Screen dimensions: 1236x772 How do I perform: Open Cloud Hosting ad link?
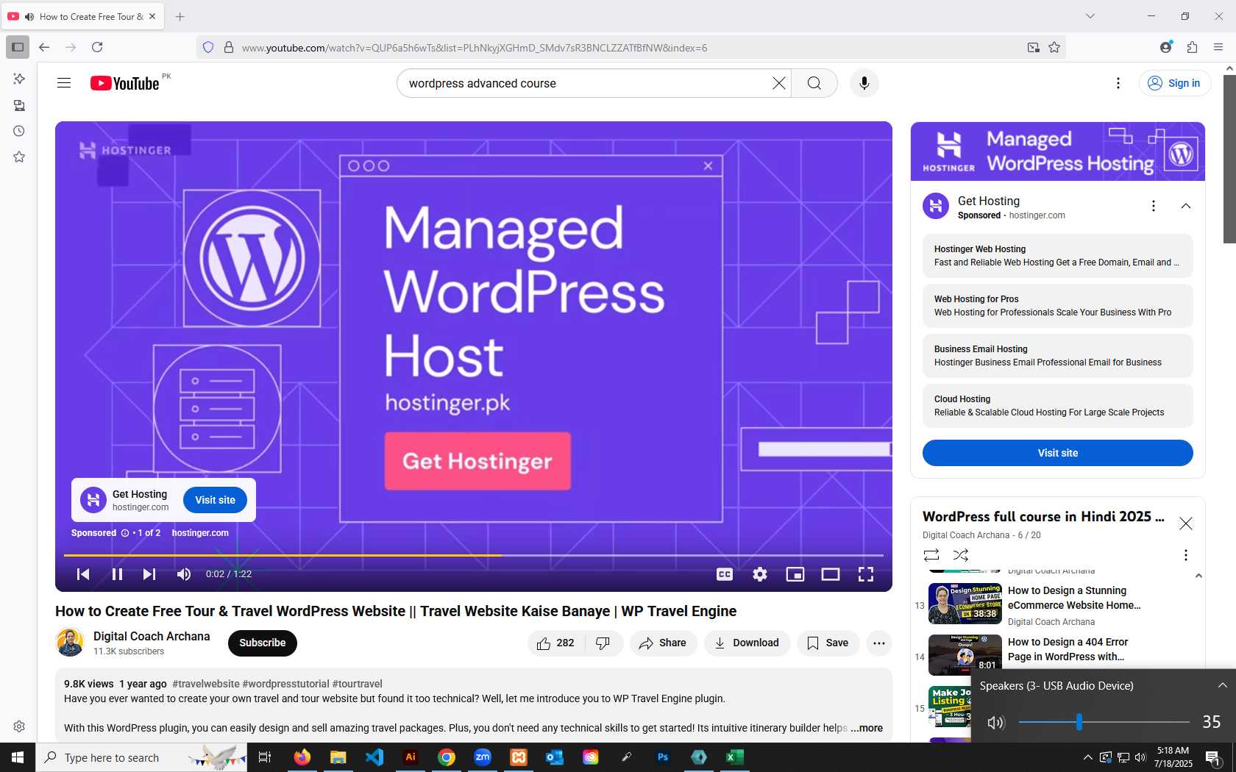tap(1057, 406)
